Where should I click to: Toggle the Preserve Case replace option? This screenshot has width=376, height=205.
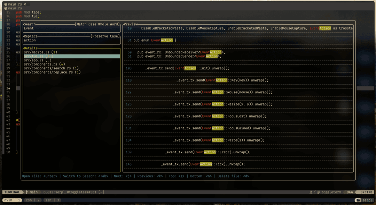coord(105,36)
